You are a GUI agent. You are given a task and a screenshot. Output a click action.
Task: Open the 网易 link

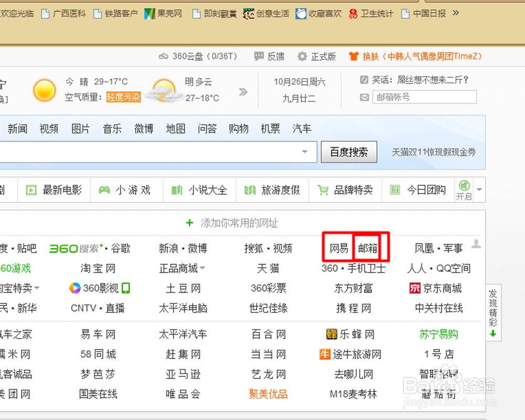click(339, 248)
